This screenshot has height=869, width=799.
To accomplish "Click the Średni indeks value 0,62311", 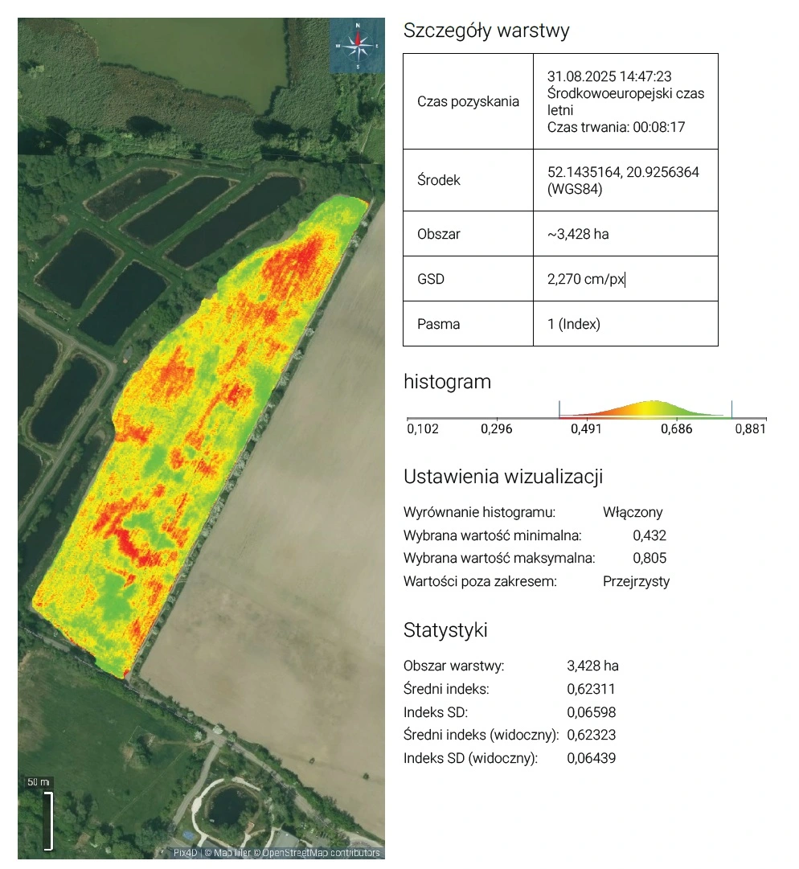I will (591, 689).
